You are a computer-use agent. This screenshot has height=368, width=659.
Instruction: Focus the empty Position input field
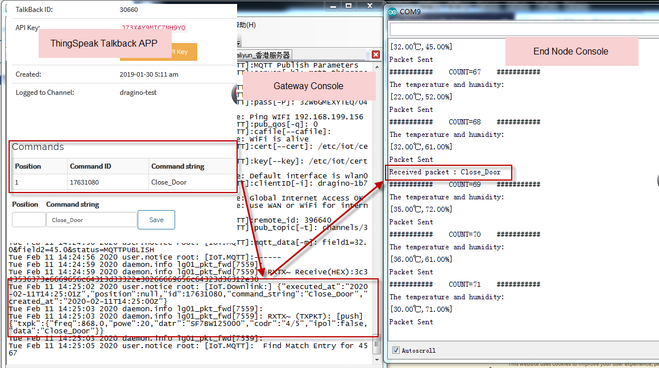coord(28,220)
